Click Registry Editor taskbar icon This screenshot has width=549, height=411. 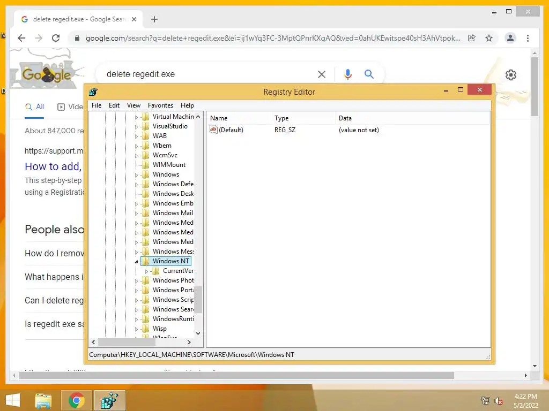(x=109, y=400)
